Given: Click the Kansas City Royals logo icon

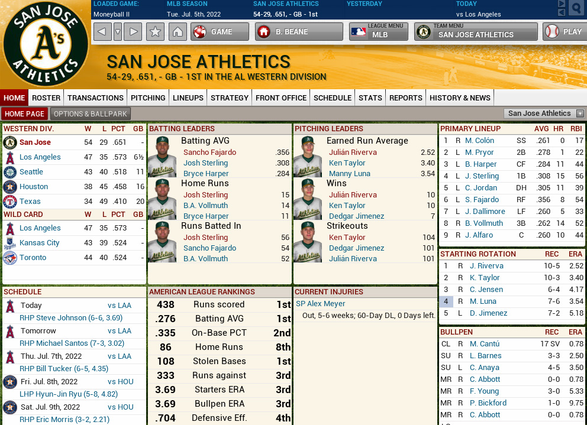Looking at the screenshot, I should click(x=10, y=243).
